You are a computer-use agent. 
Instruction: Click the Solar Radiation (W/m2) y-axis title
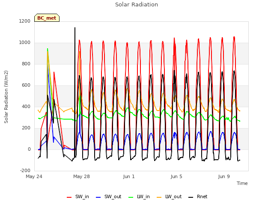pyautogui.click(x=6, y=97)
